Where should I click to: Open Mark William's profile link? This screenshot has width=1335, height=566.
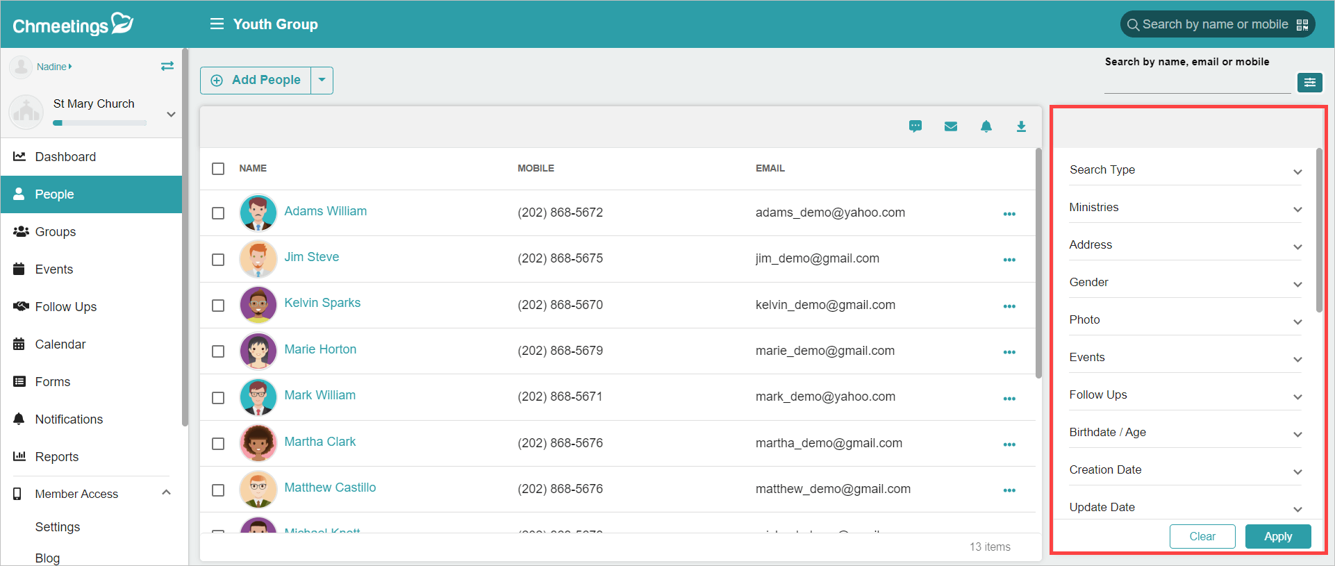point(320,395)
